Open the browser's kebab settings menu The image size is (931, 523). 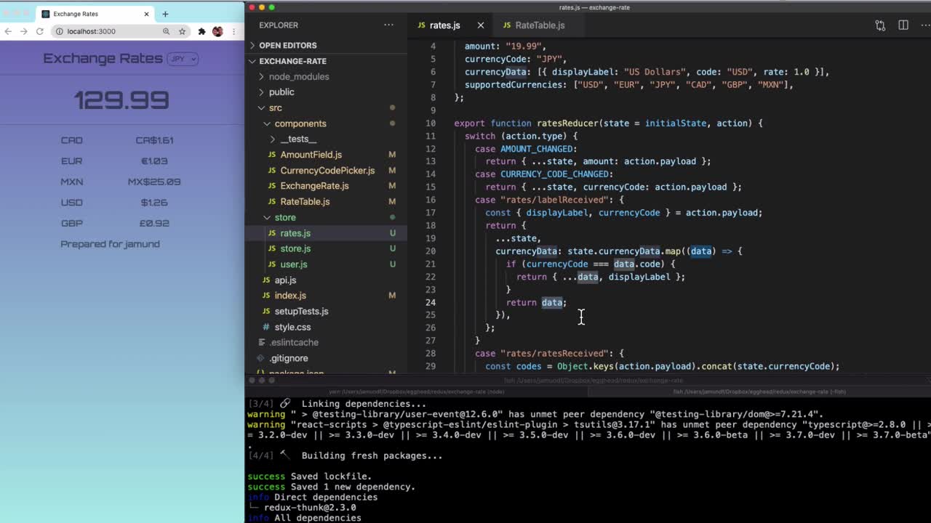234,31
